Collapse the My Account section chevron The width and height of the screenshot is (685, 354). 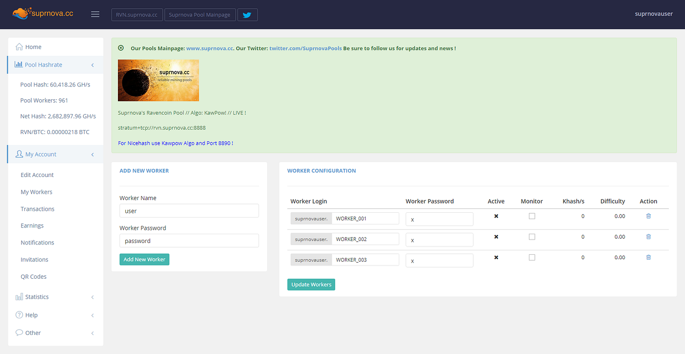pyautogui.click(x=92, y=155)
